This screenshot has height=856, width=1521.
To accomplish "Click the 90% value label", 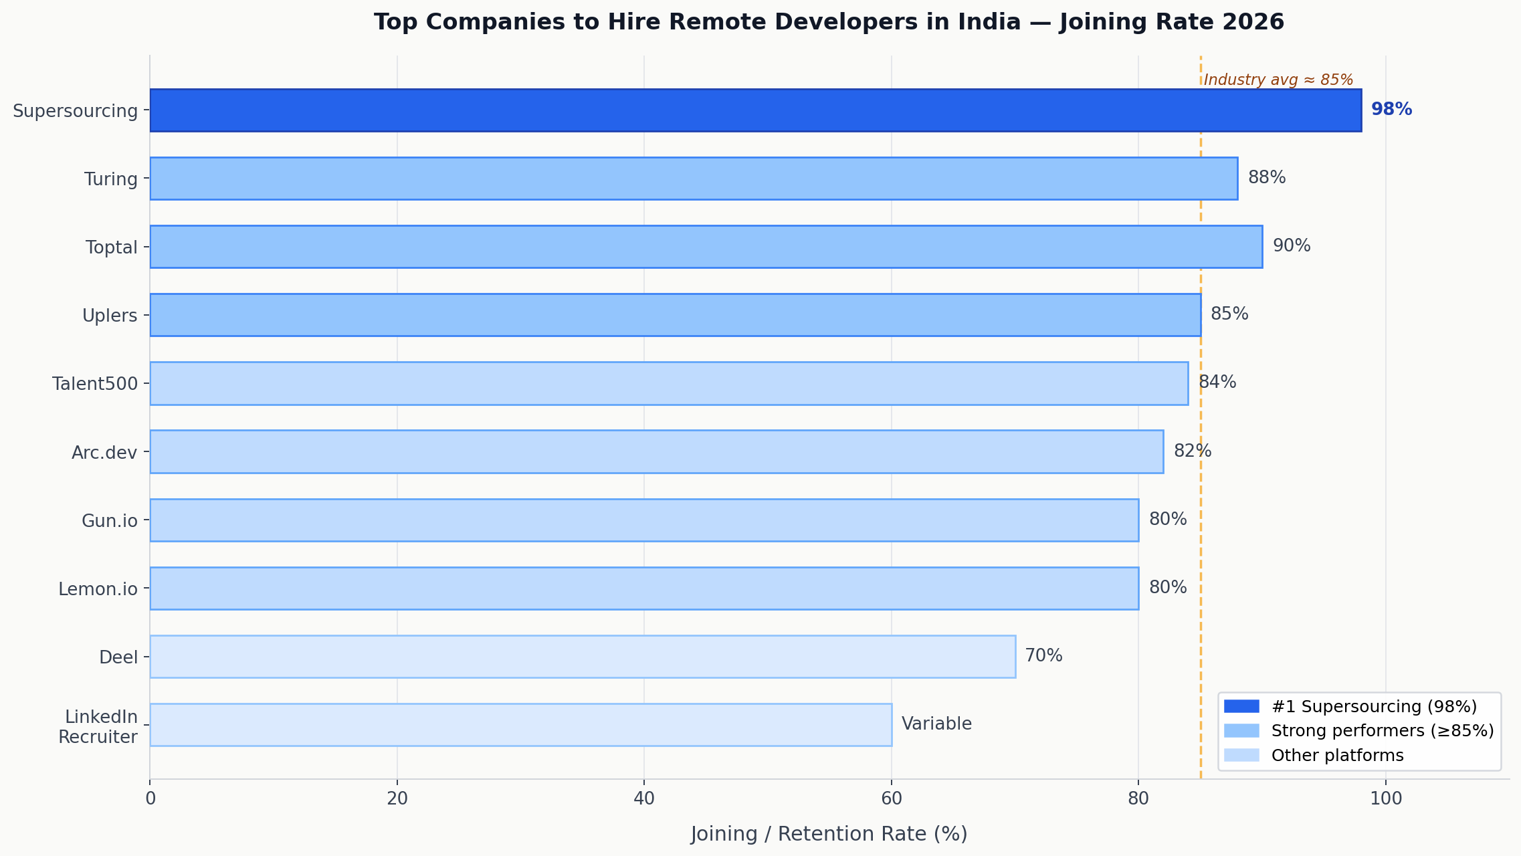I will coord(1292,246).
